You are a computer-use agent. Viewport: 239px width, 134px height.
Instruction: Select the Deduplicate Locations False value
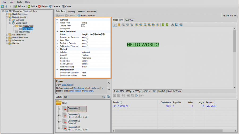click(84, 72)
